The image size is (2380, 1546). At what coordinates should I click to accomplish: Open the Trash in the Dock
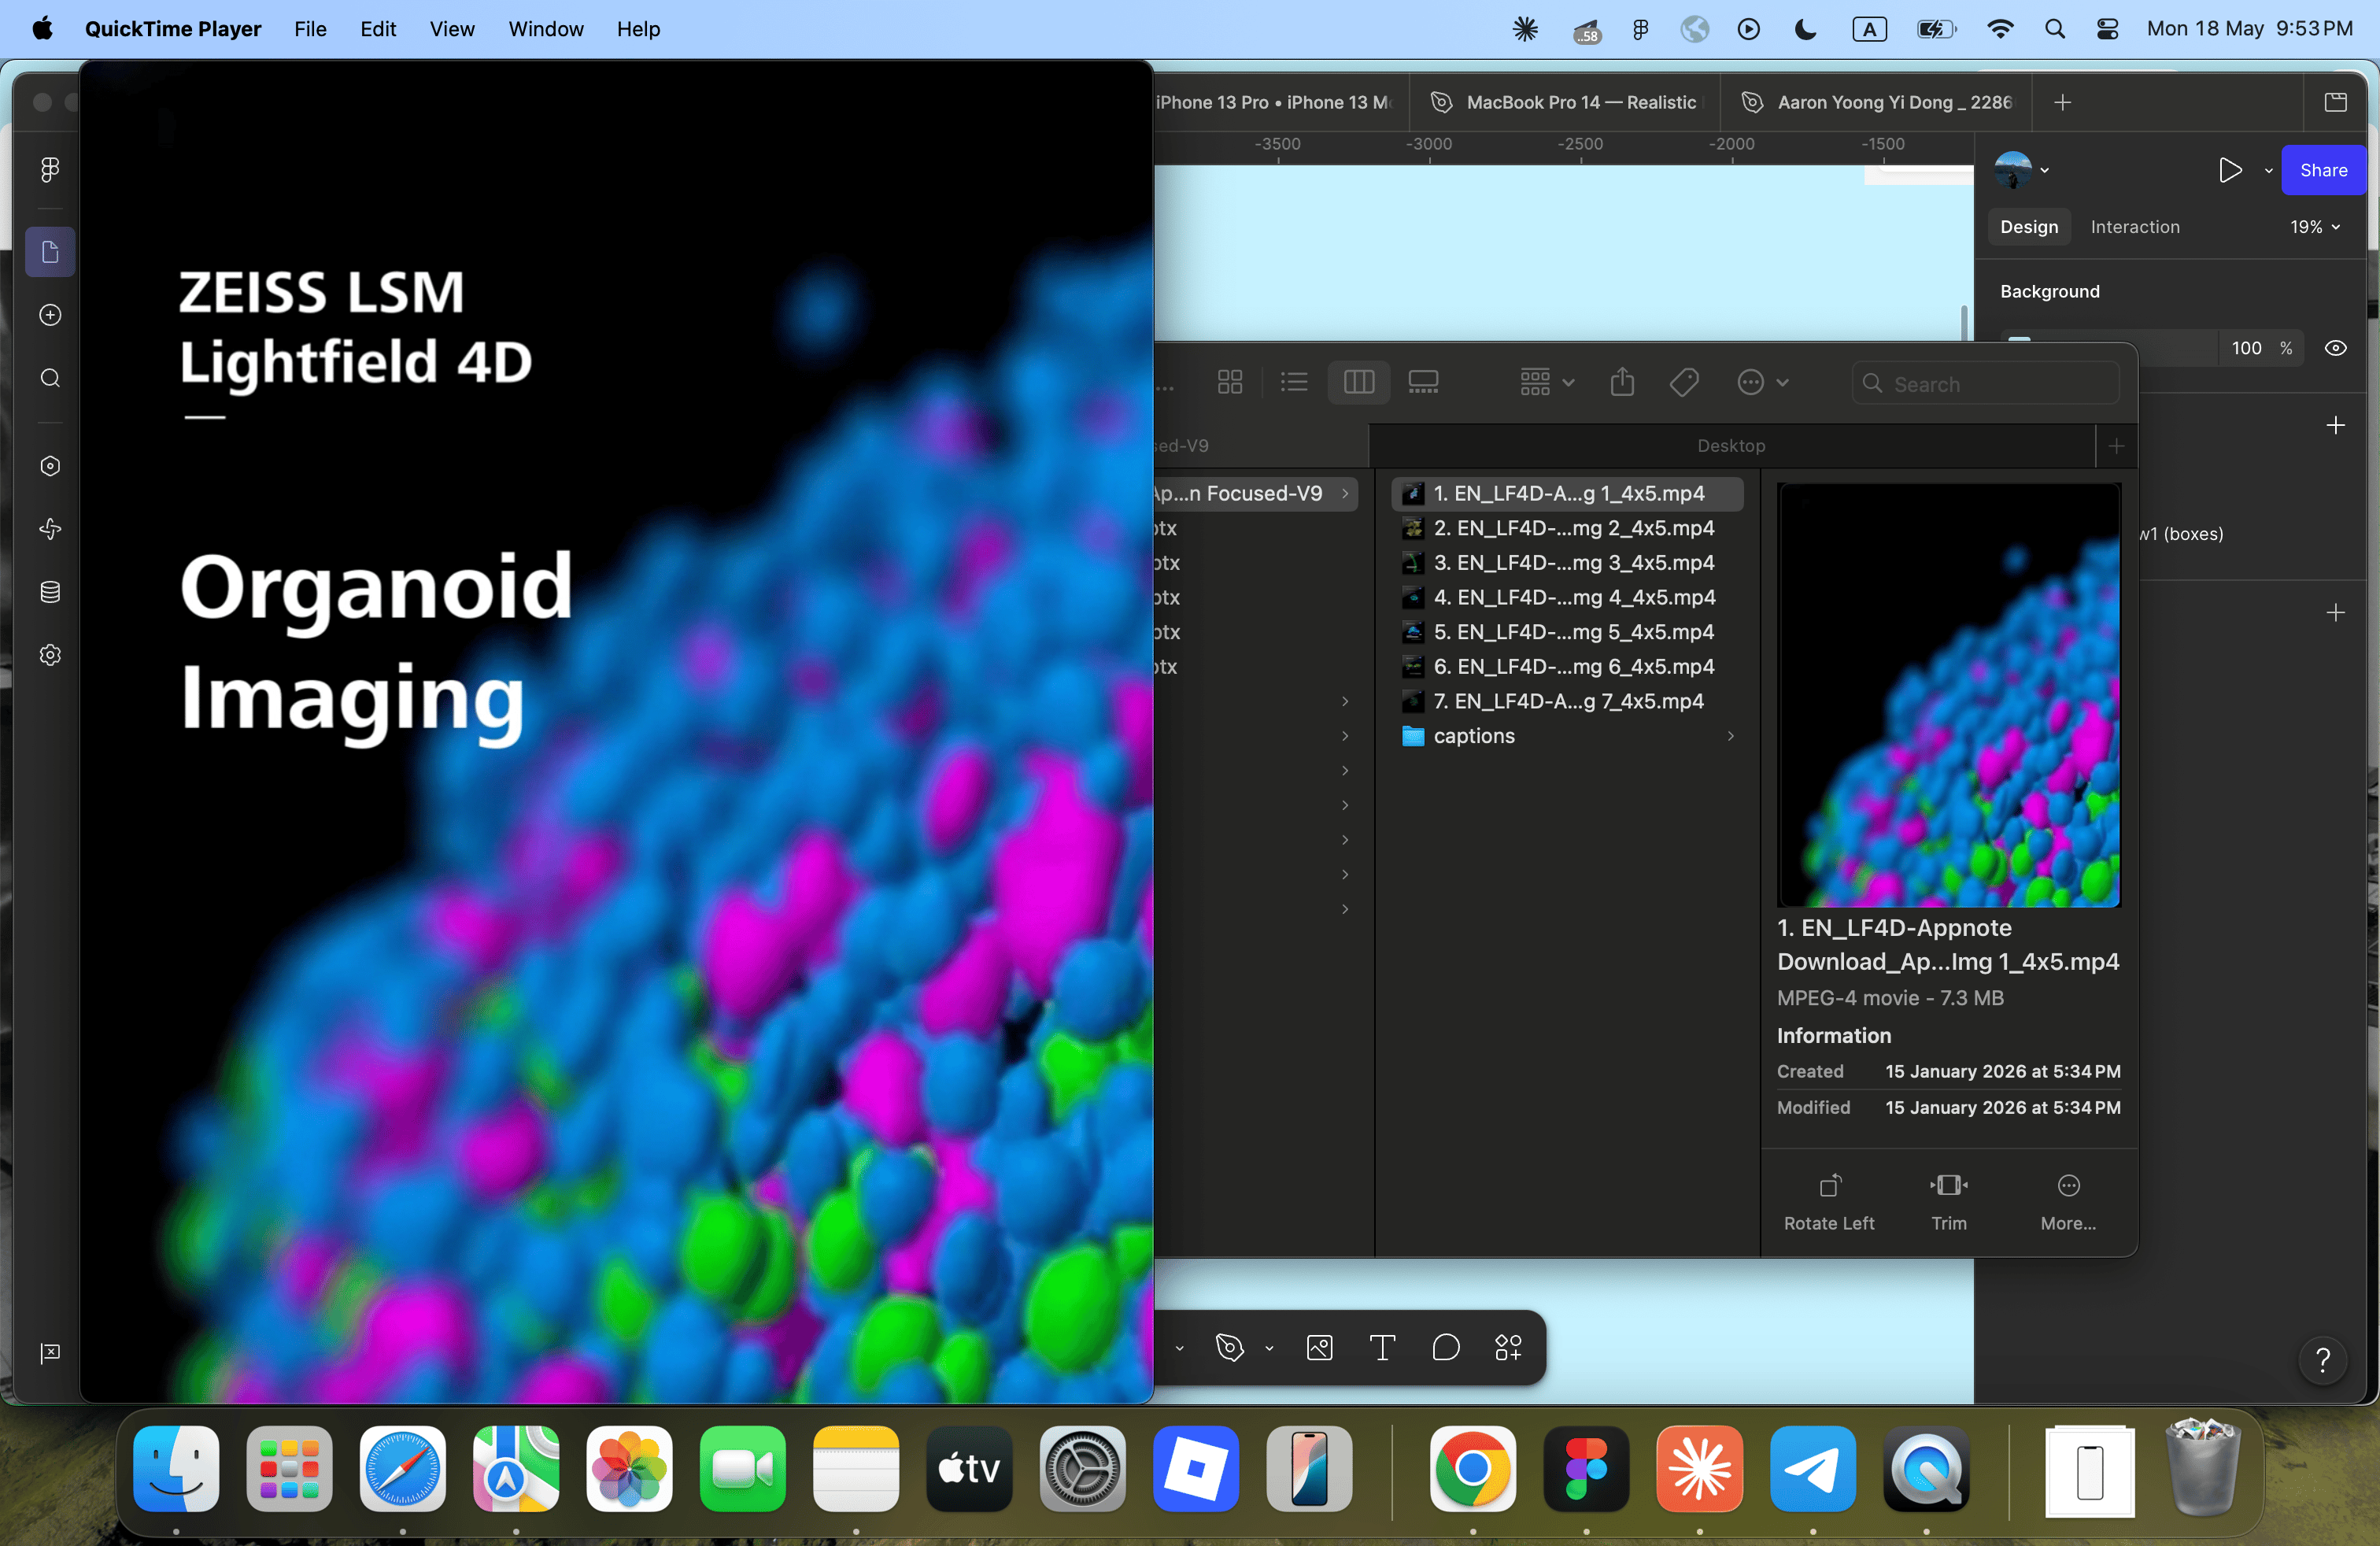[x=2203, y=1467]
